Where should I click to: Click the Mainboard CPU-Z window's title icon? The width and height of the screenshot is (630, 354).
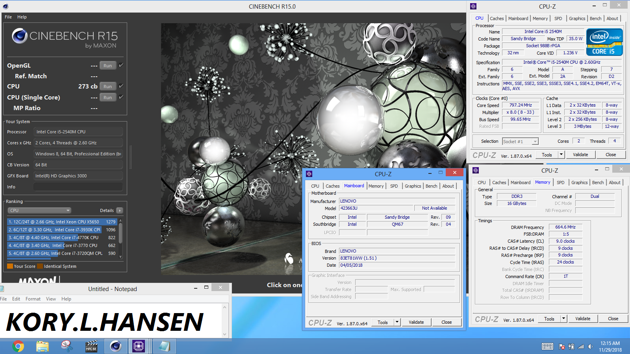(309, 174)
